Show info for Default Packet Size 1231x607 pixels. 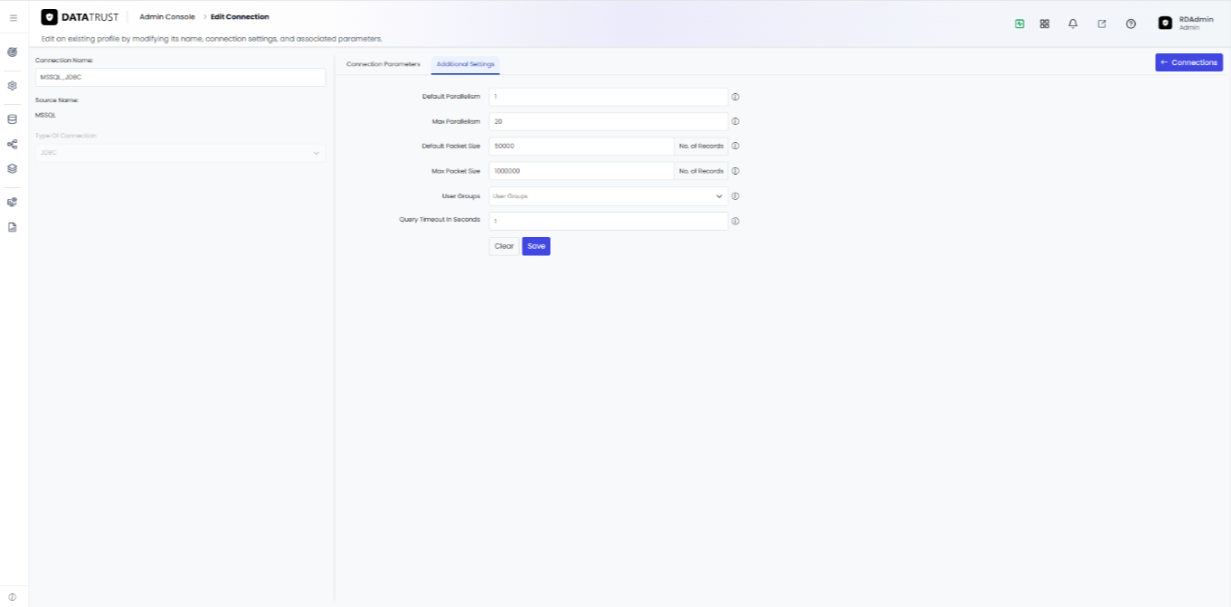735,146
